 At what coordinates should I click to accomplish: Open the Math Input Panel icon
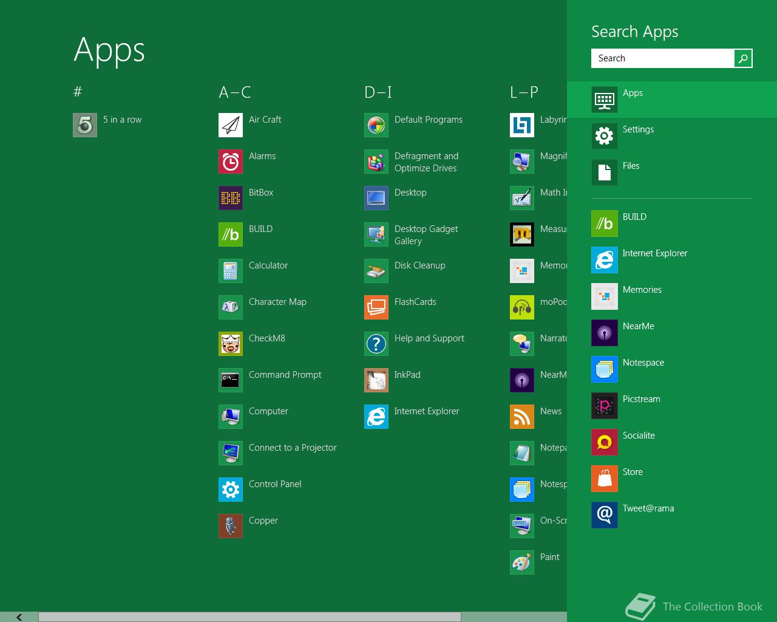click(522, 198)
